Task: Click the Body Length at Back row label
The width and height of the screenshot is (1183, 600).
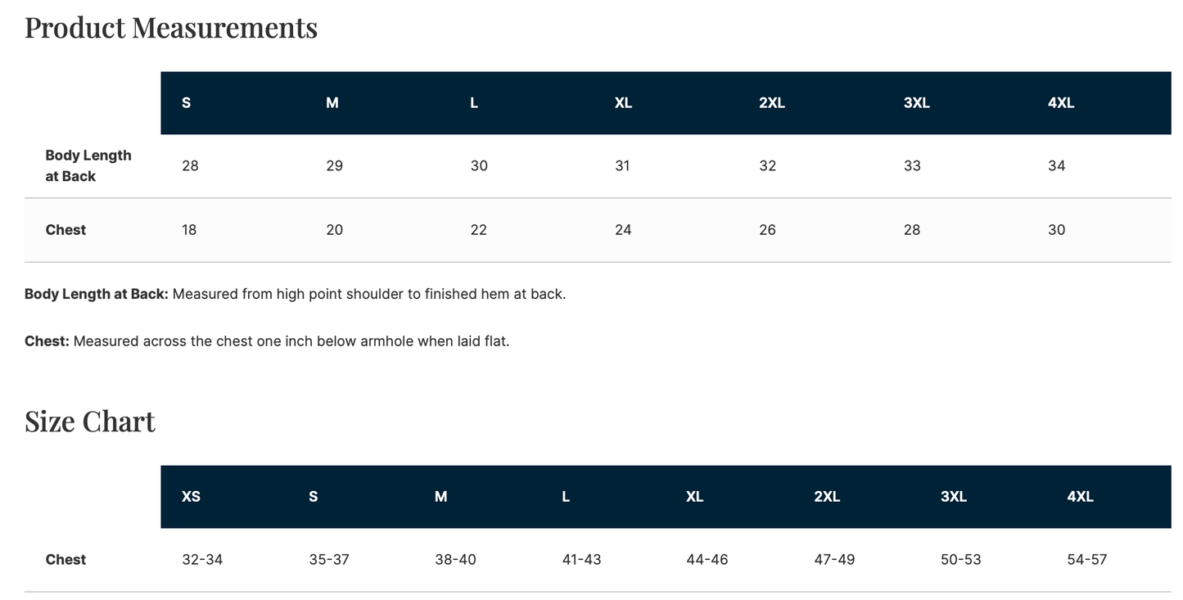Action: click(x=88, y=166)
